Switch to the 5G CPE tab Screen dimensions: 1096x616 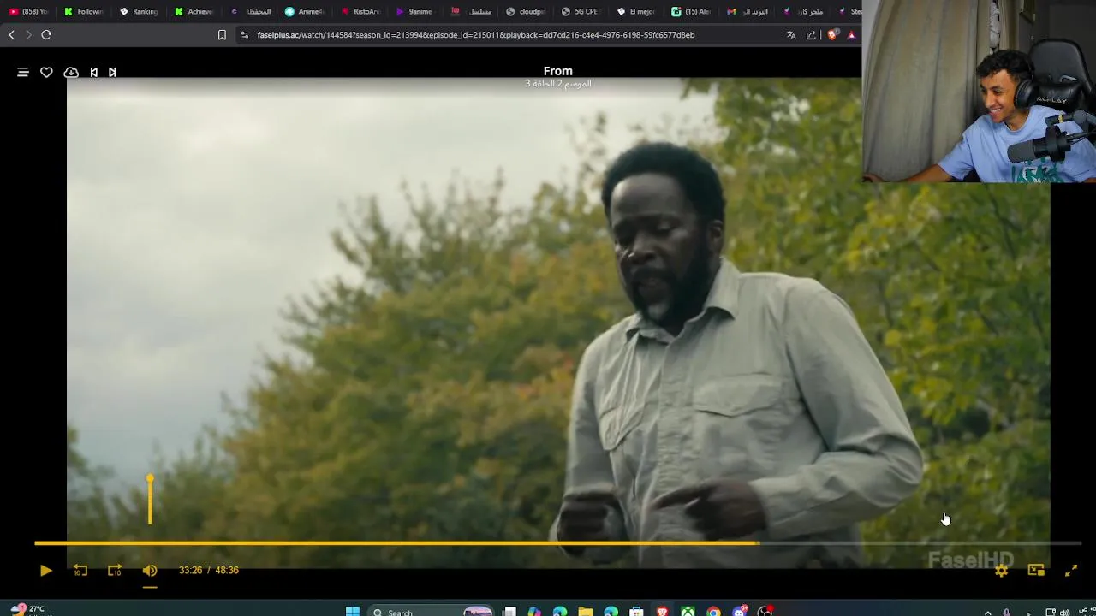(580, 11)
